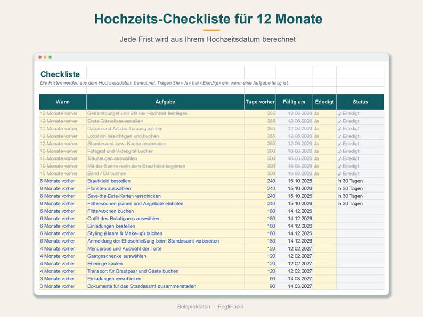Click the heading Hochzeits-Checkliste für 12 Monate
The height and width of the screenshot is (317, 423).
tap(208, 19)
